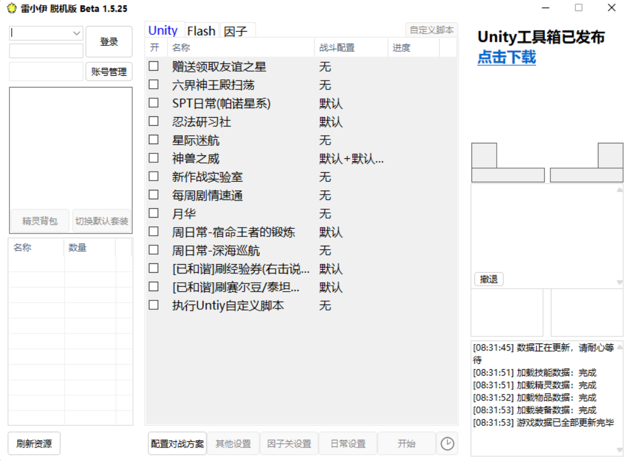Open 账号管理 account management

click(109, 72)
